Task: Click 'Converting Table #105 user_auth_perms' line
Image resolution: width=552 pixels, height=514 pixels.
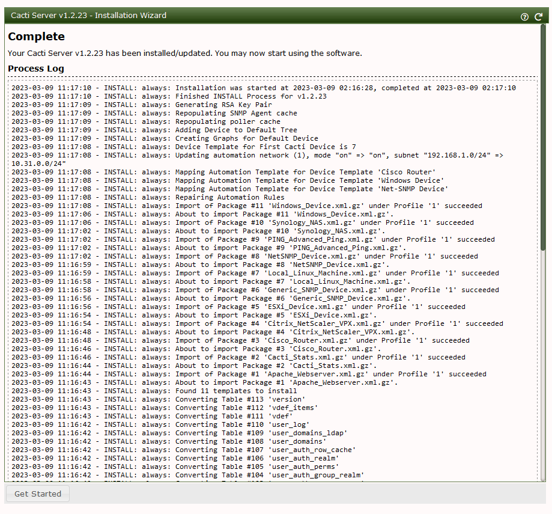Action: 175,467
